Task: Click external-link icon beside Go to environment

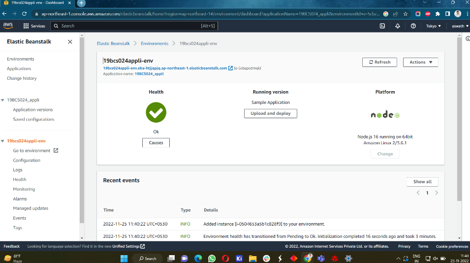Action: [x=56, y=150]
